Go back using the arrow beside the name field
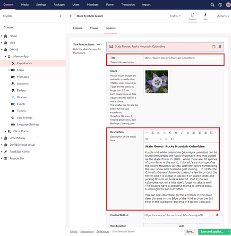Viewport: 231px width, 236px height. click(71, 16)
